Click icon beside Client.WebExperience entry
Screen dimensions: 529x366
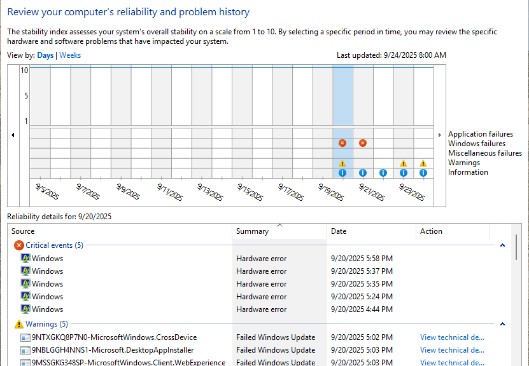25,363
